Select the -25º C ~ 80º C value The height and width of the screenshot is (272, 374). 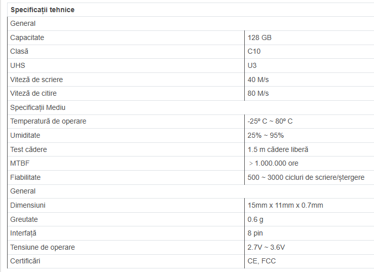pos(270,121)
